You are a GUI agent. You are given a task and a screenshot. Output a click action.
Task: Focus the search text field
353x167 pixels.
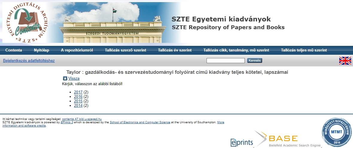(x=226, y=60)
